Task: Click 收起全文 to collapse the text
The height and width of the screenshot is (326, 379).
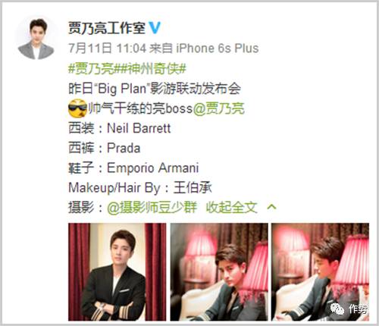Action: coord(231,208)
